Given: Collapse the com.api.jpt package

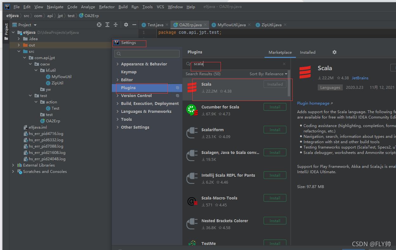Looking at the screenshot, I should tap(24, 58).
